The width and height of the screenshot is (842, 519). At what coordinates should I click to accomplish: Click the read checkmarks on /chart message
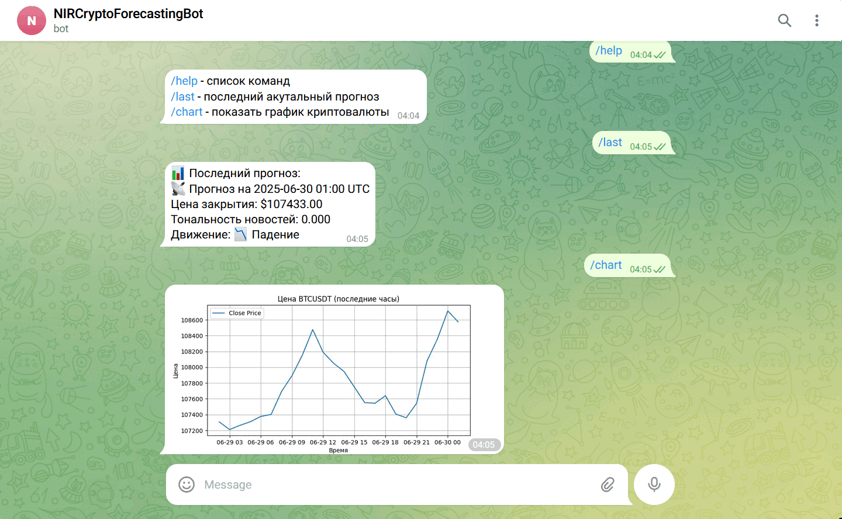659,269
